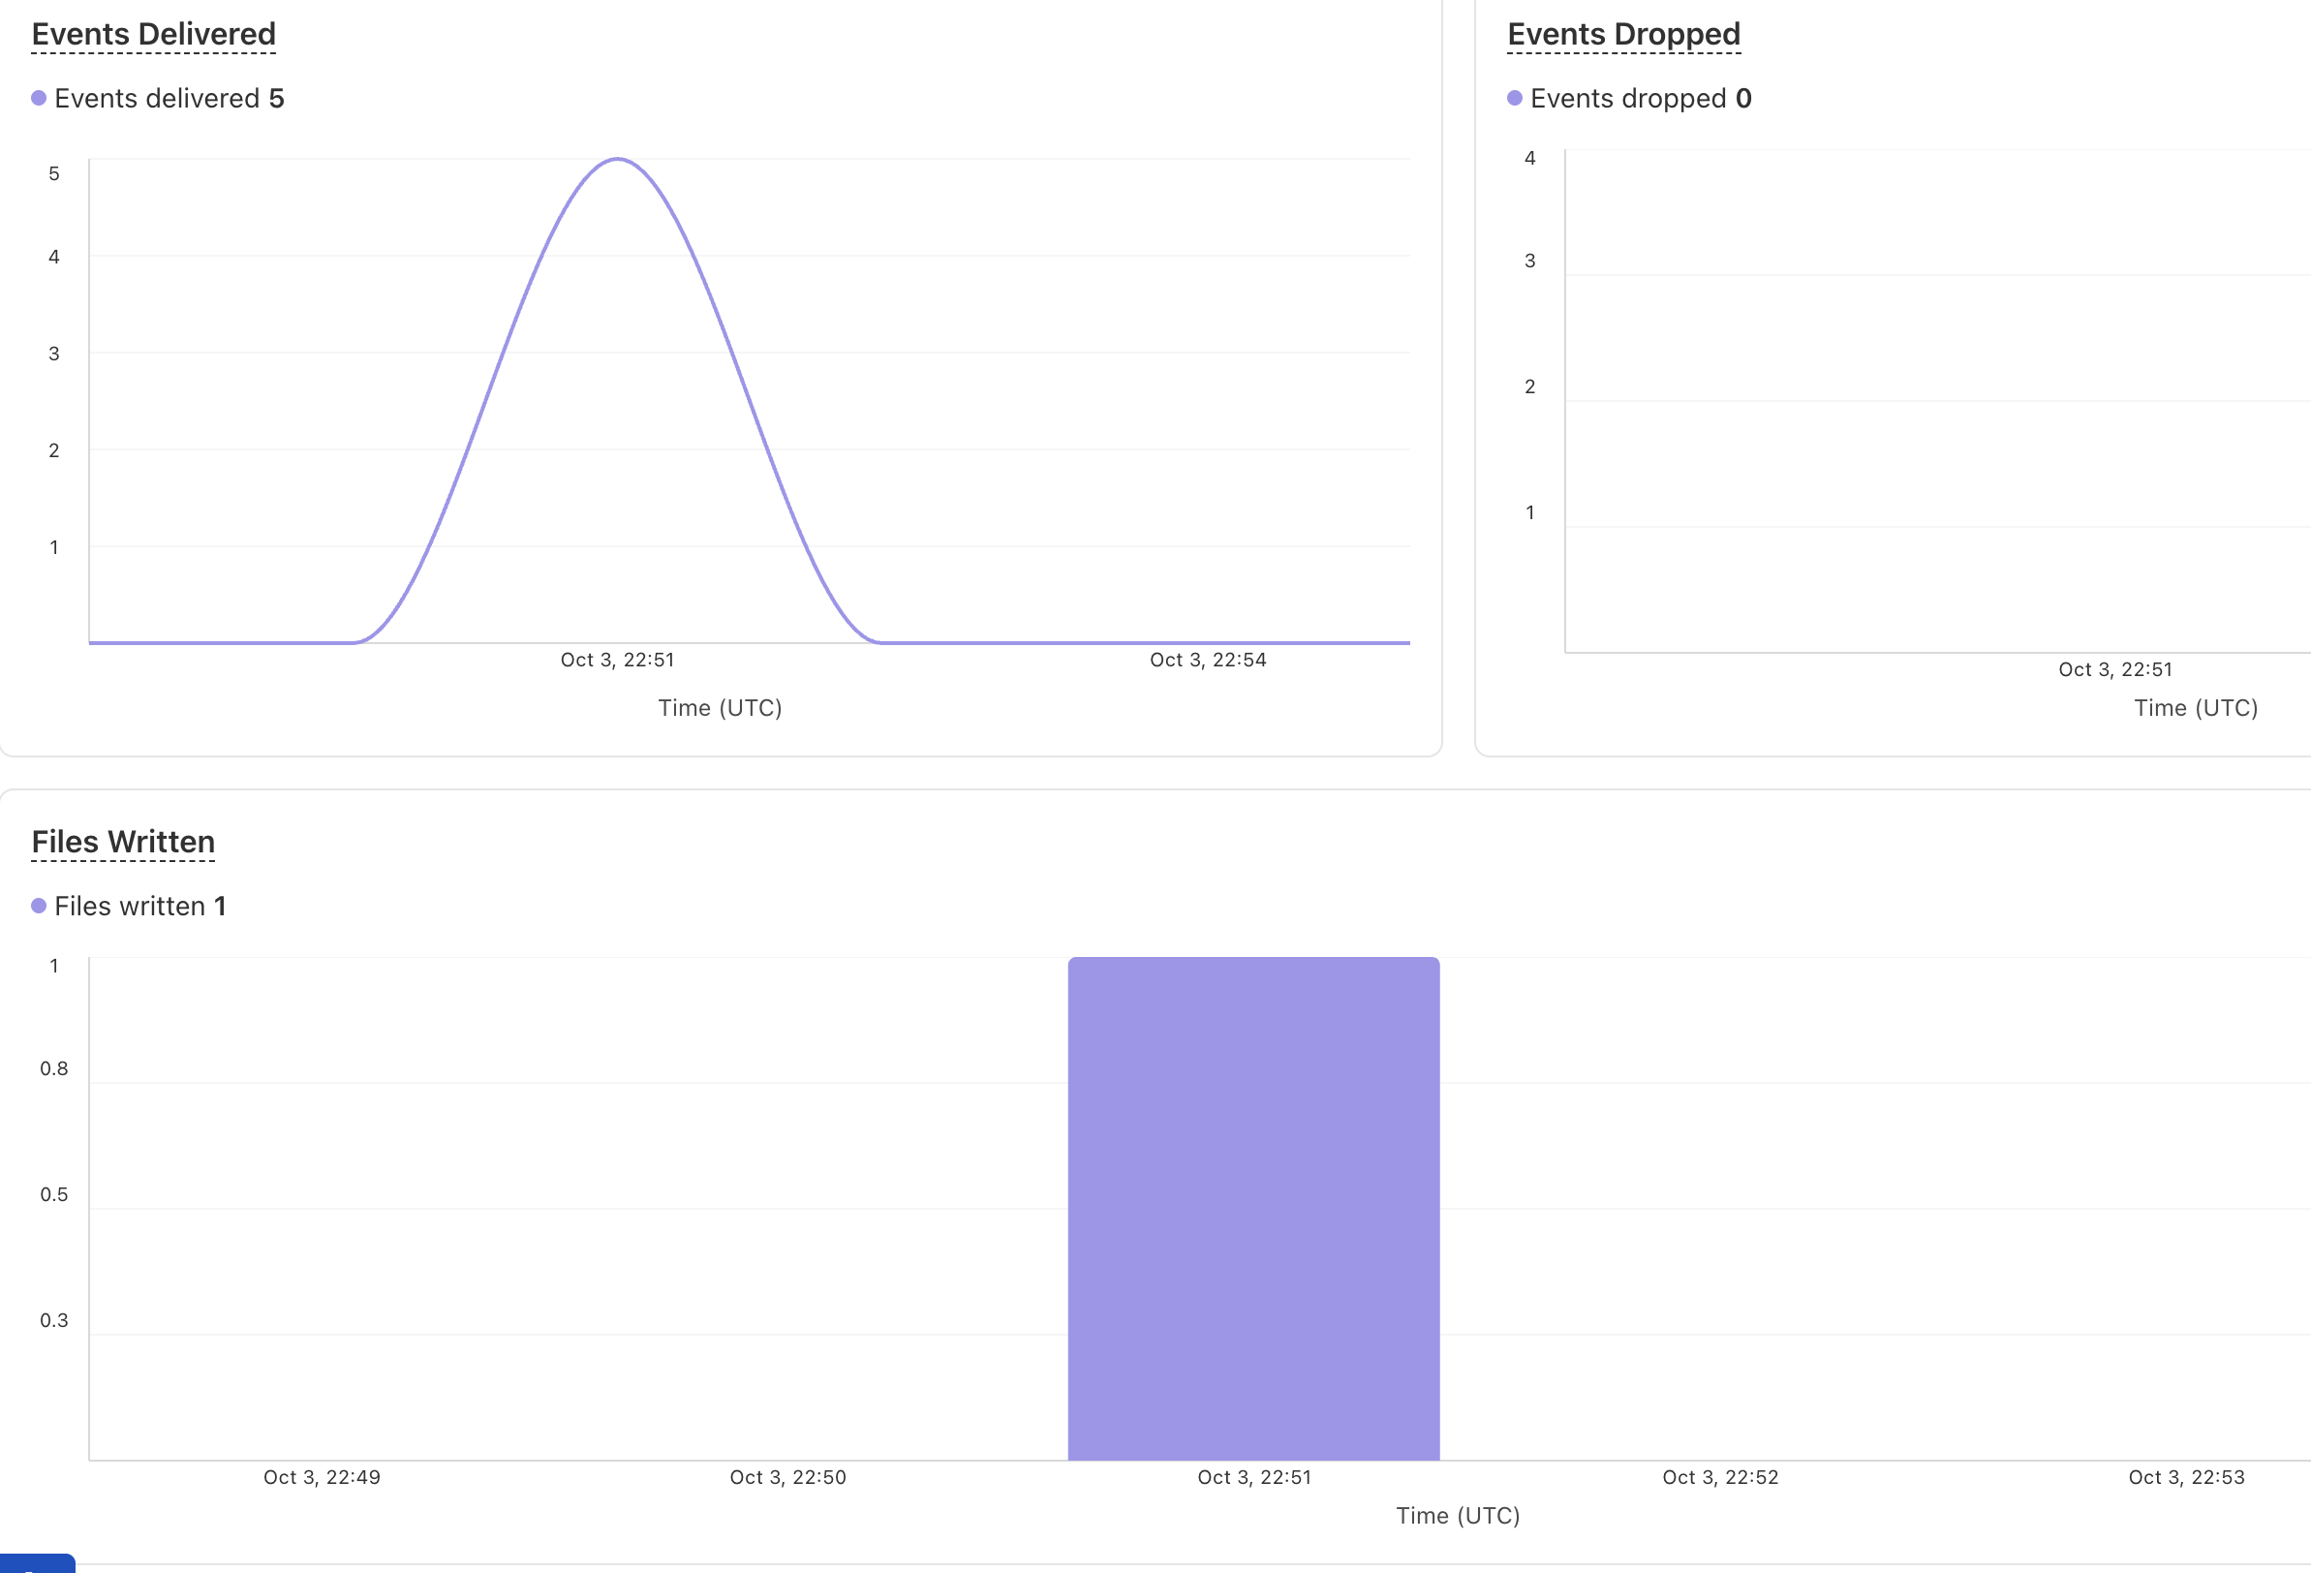Screen dimensions: 2311x1573
Task: Click the Events Dropped chart title
Action: pos(1623,34)
